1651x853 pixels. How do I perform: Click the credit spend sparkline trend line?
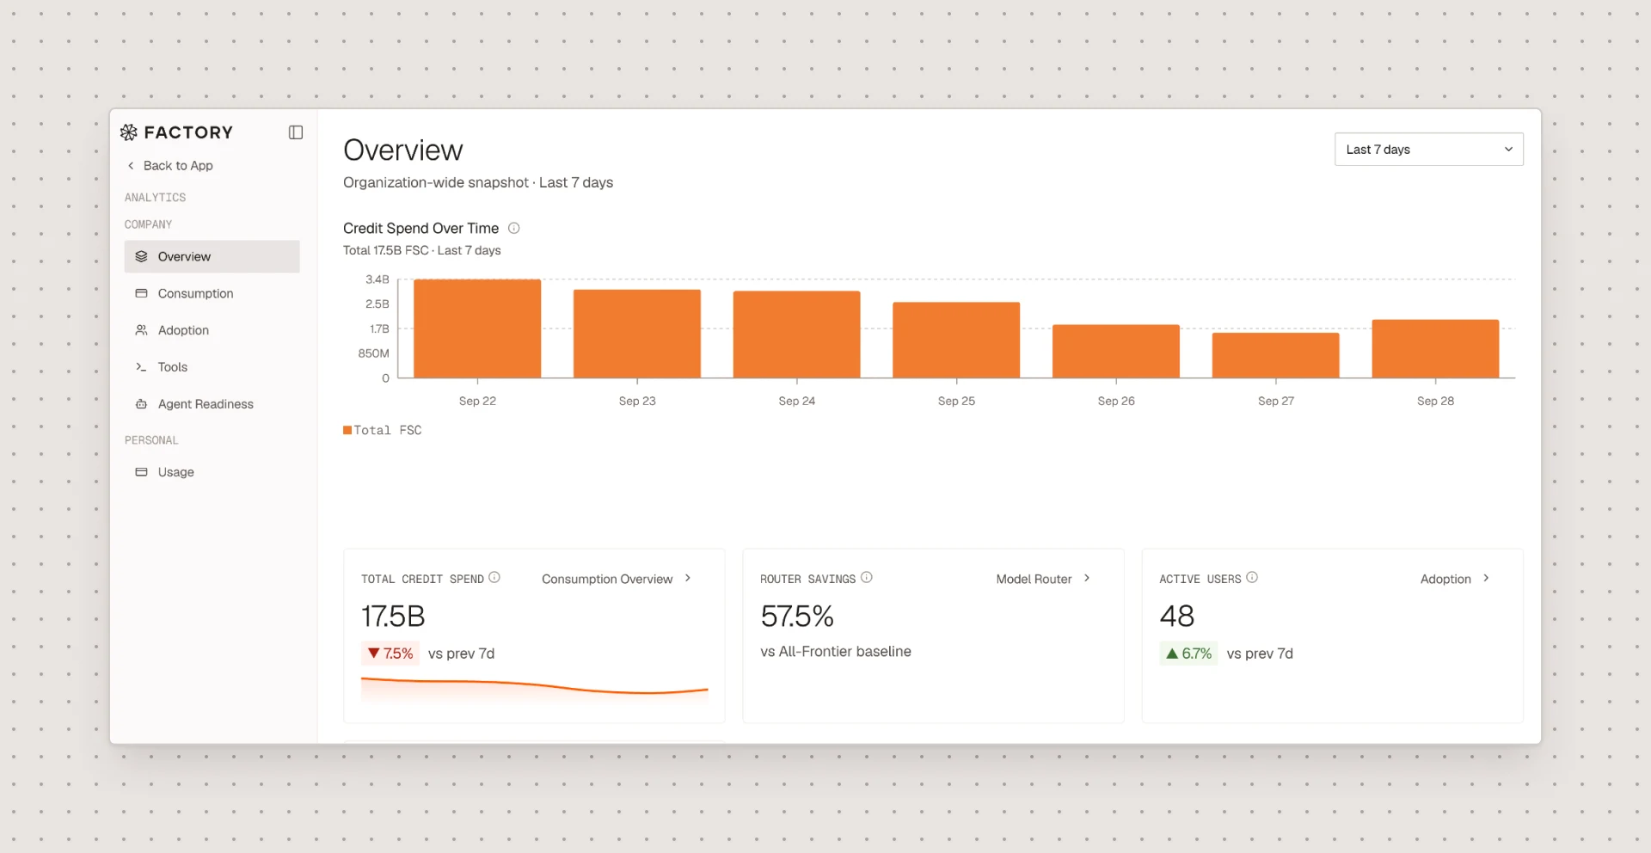tap(535, 685)
